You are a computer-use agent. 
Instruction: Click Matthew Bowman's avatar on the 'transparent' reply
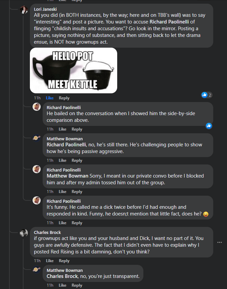37,270
